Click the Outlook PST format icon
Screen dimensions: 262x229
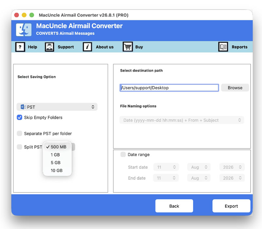[23, 107]
